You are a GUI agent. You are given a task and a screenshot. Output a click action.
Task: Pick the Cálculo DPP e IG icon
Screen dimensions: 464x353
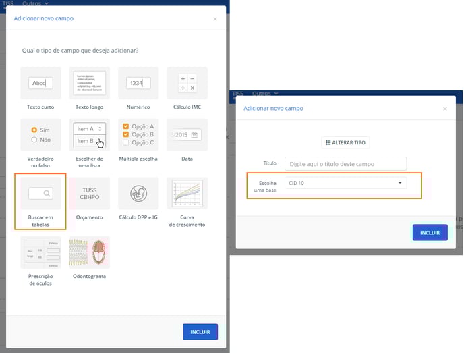click(138, 194)
